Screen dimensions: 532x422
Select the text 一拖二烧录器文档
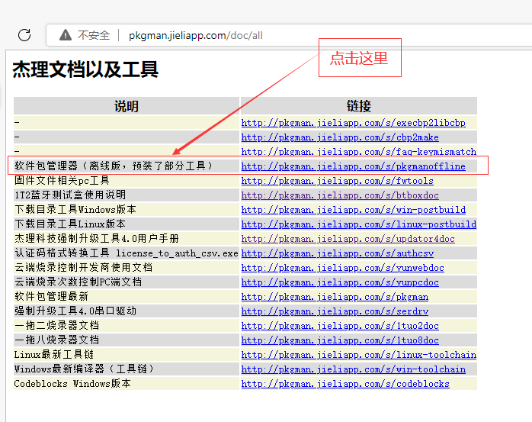[x=56, y=326]
